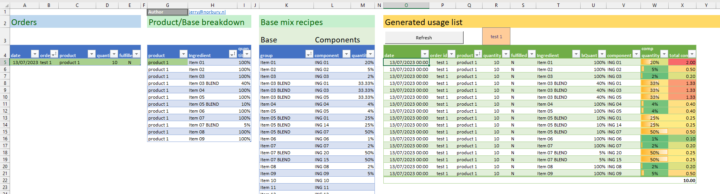The height and width of the screenshot is (194, 720).
Task: Select row 22 header
Action: point(5,180)
